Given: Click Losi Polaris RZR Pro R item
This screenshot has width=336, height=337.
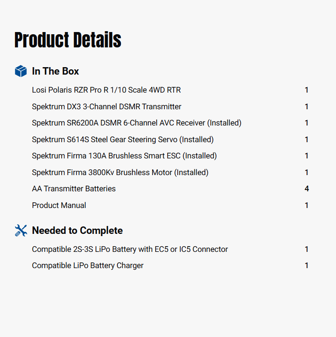Looking at the screenshot, I should coord(106,90).
